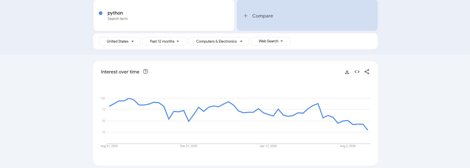The image size is (470, 168).
Task: Open help for Interest over time
Action: 145,72
